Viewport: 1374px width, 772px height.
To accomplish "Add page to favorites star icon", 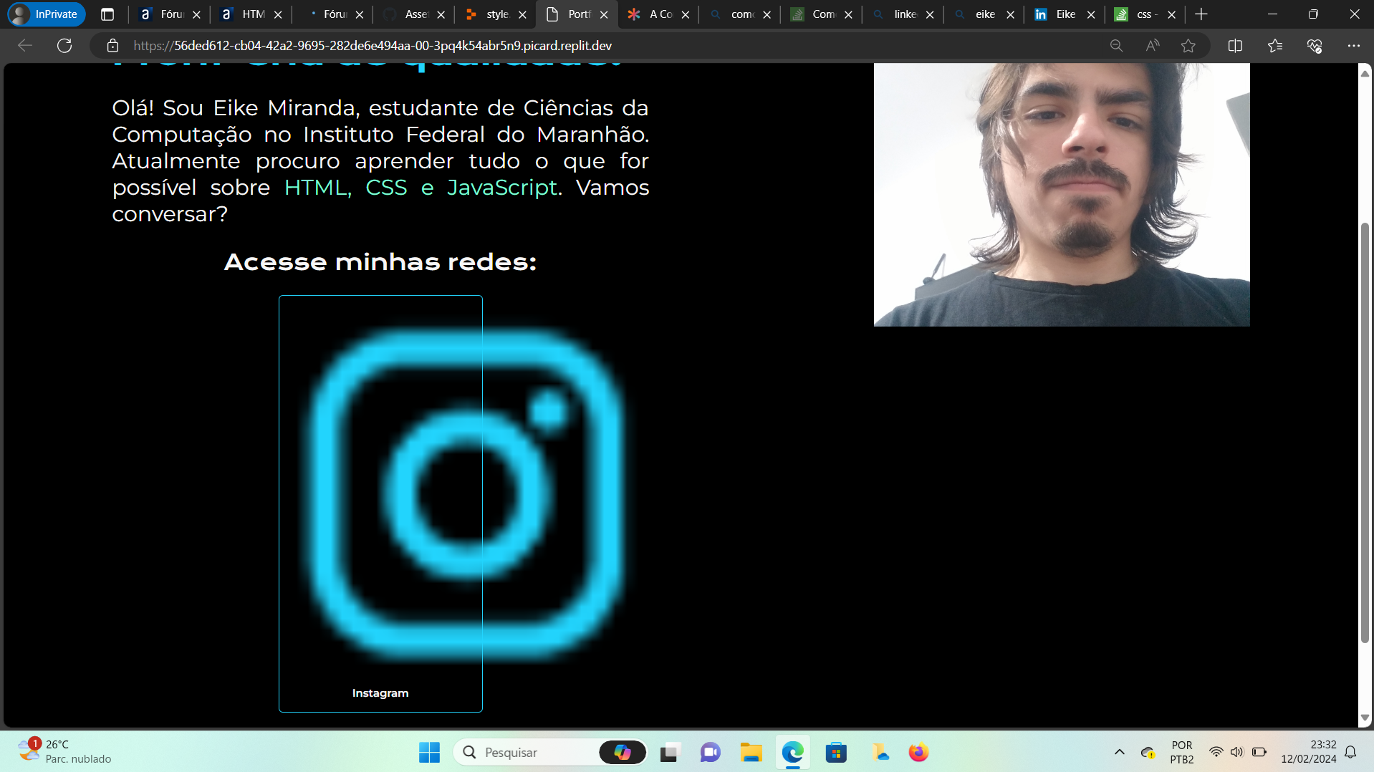I will point(1188,46).
